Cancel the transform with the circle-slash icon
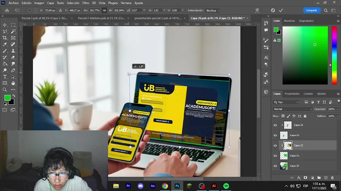The width and height of the screenshot is (341, 191). tap(273, 10)
